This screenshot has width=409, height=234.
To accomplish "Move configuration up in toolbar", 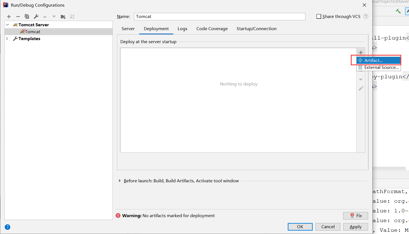I will pyautogui.click(x=45, y=17).
